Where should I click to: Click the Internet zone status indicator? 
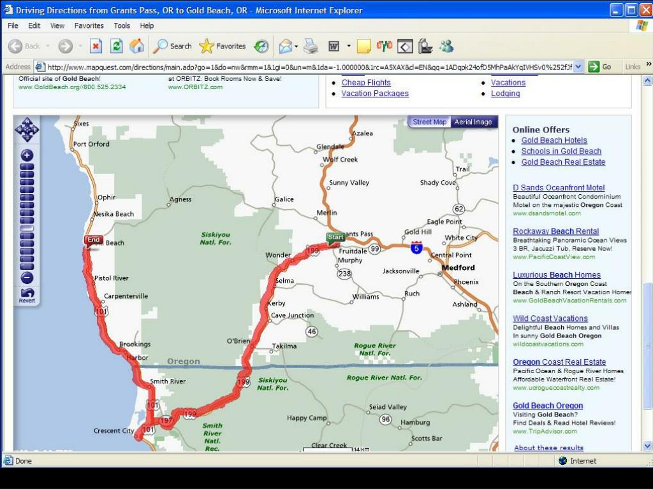point(578,461)
